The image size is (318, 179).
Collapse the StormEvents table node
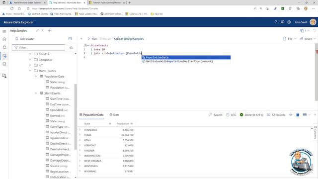tap(36, 93)
